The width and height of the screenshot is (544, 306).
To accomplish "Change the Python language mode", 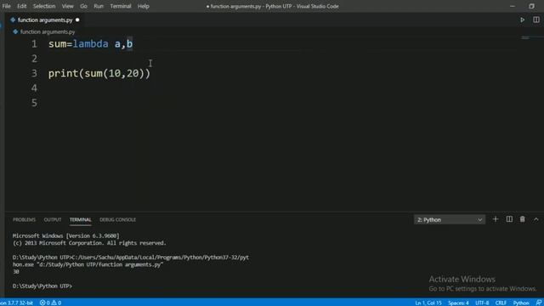I will (x=521, y=303).
